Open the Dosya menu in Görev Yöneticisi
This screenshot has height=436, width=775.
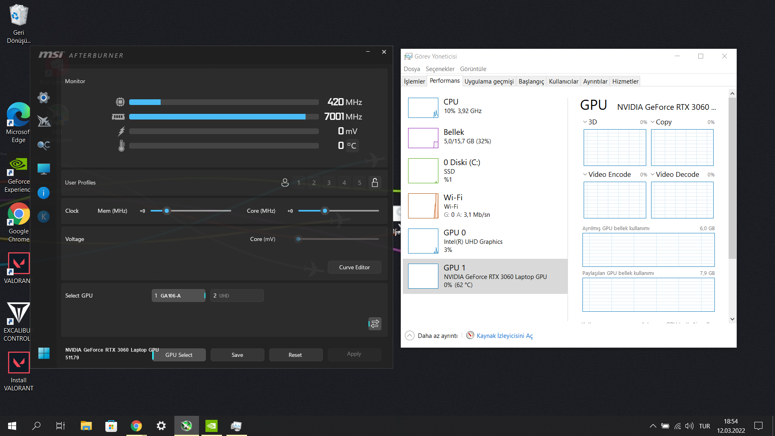(412, 69)
